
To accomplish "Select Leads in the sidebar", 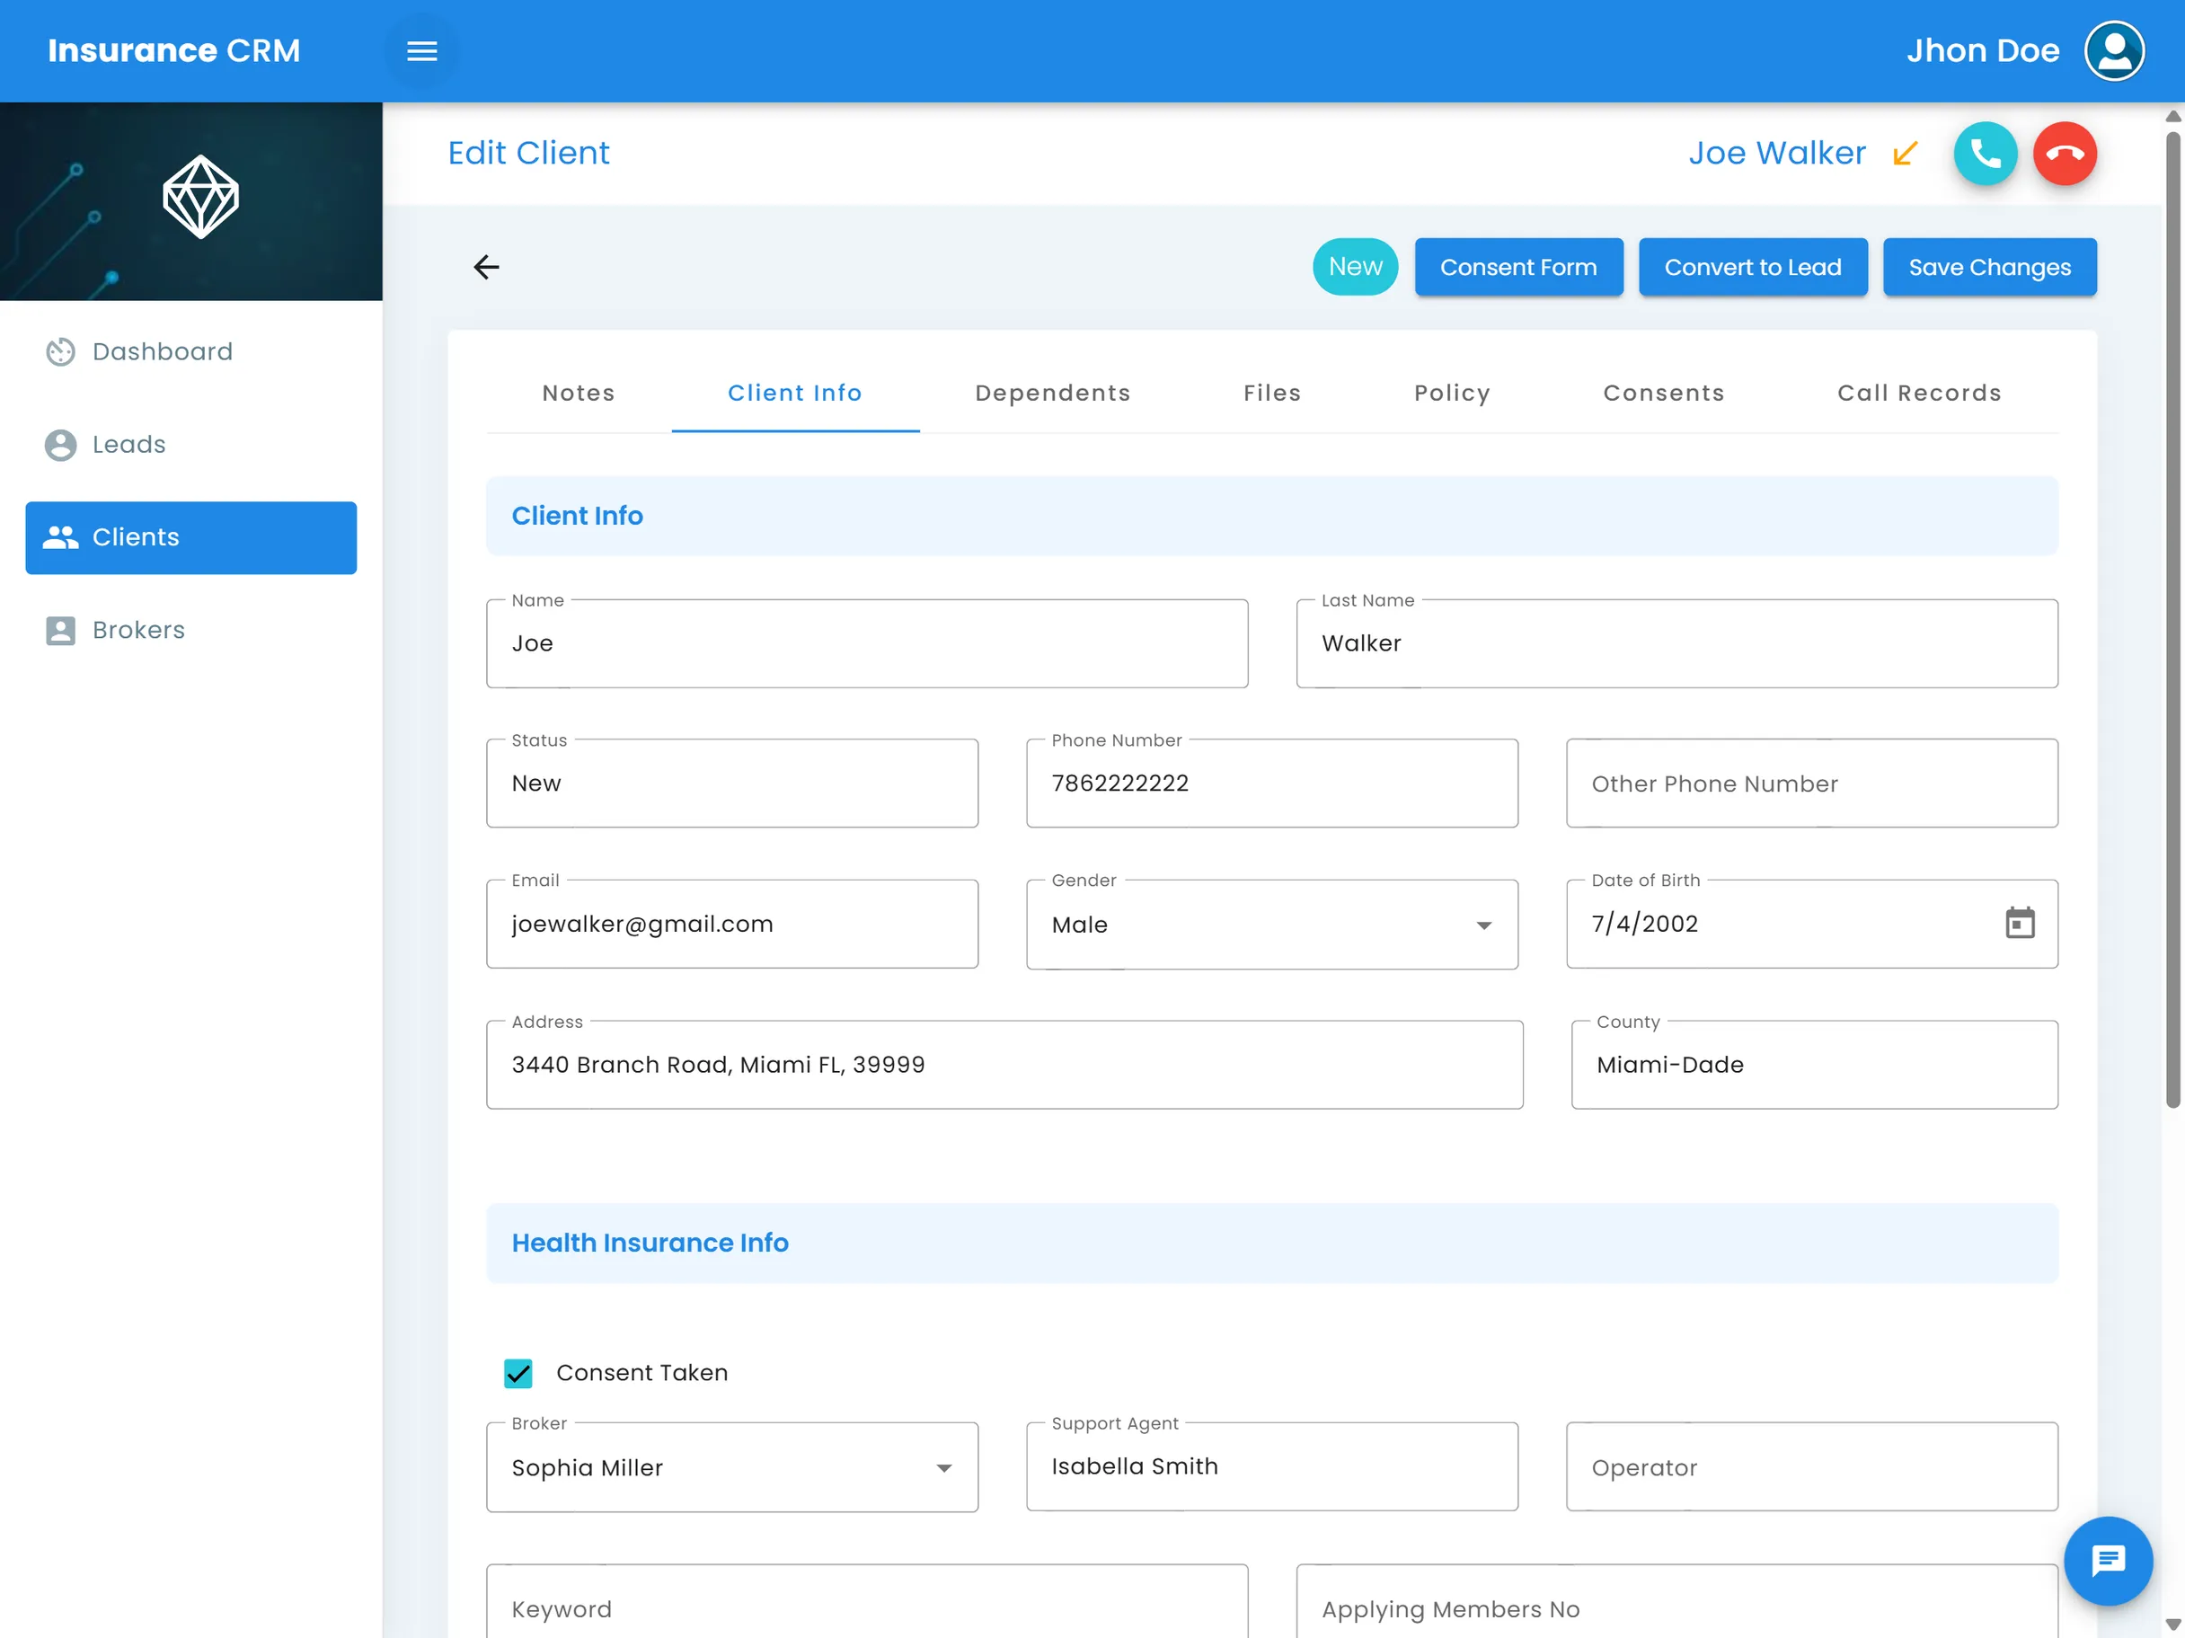I will pyautogui.click(x=128, y=445).
